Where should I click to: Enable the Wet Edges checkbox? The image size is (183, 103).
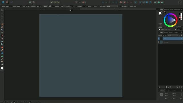(x=120, y=6)
